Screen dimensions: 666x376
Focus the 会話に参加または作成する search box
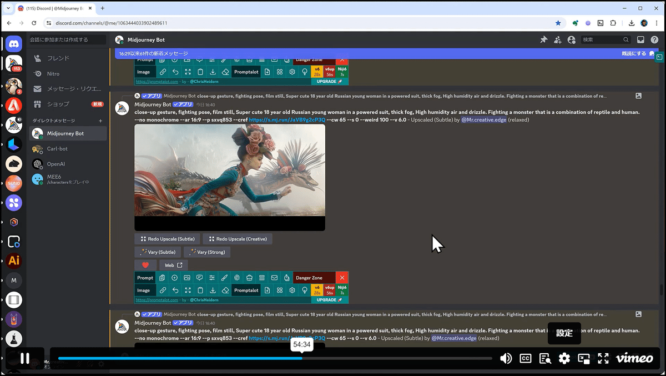coord(67,40)
